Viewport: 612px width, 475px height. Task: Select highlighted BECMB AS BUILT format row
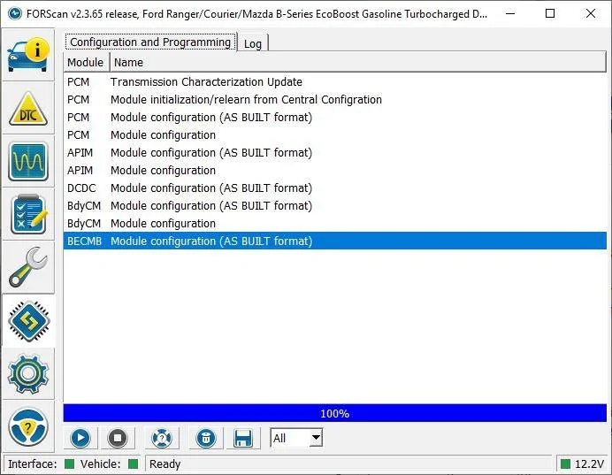[x=335, y=241]
